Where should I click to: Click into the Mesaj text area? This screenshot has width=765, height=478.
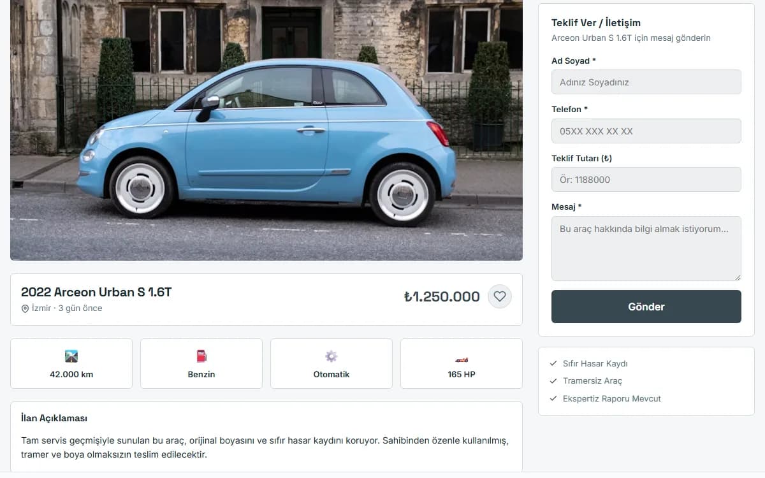click(646, 249)
